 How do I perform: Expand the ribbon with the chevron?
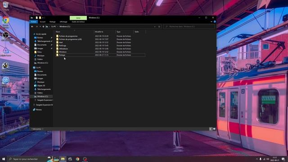click(211, 22)
